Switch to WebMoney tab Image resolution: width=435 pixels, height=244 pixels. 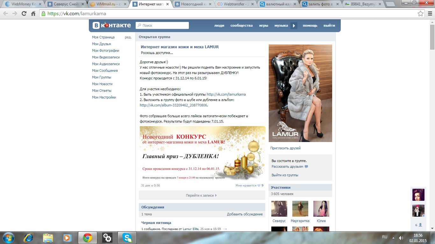coord(22,4)
